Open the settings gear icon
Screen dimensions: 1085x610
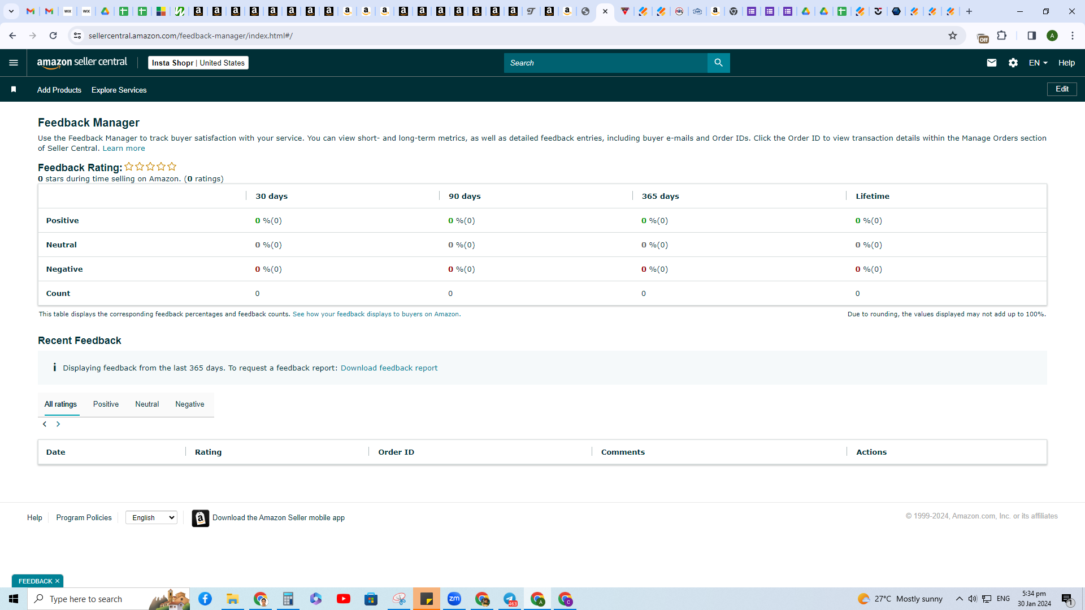click(x=1013, y=63)
